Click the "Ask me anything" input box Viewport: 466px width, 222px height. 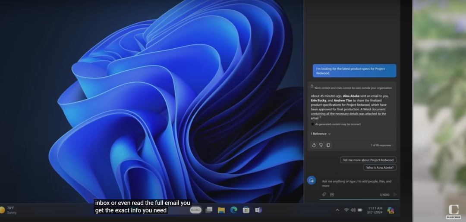pos(356,183)
